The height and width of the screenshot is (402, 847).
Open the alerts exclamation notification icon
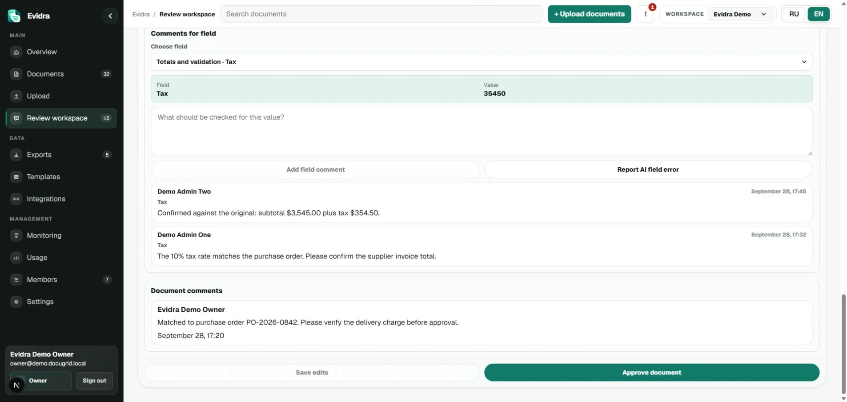[x=646, y=14]
